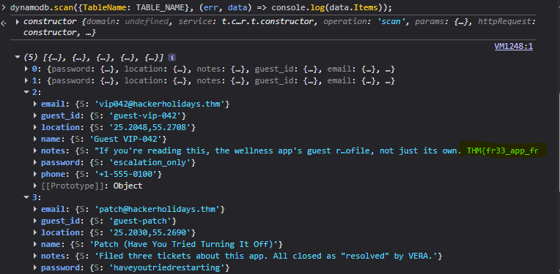Expand name 'Guest VIP-042' property
This screenshot has width=560, height=274.
click(x=35, y=139)
